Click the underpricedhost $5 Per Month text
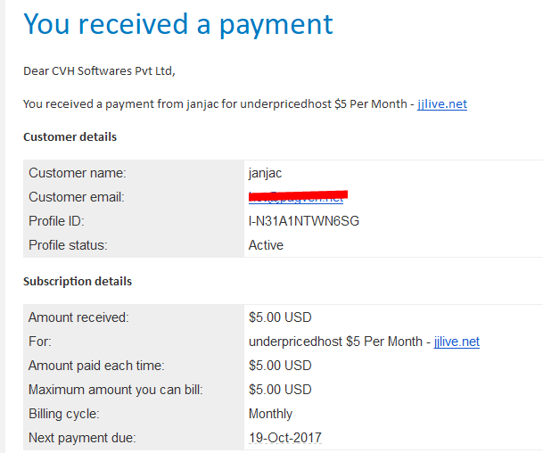 tap(335, 342)
